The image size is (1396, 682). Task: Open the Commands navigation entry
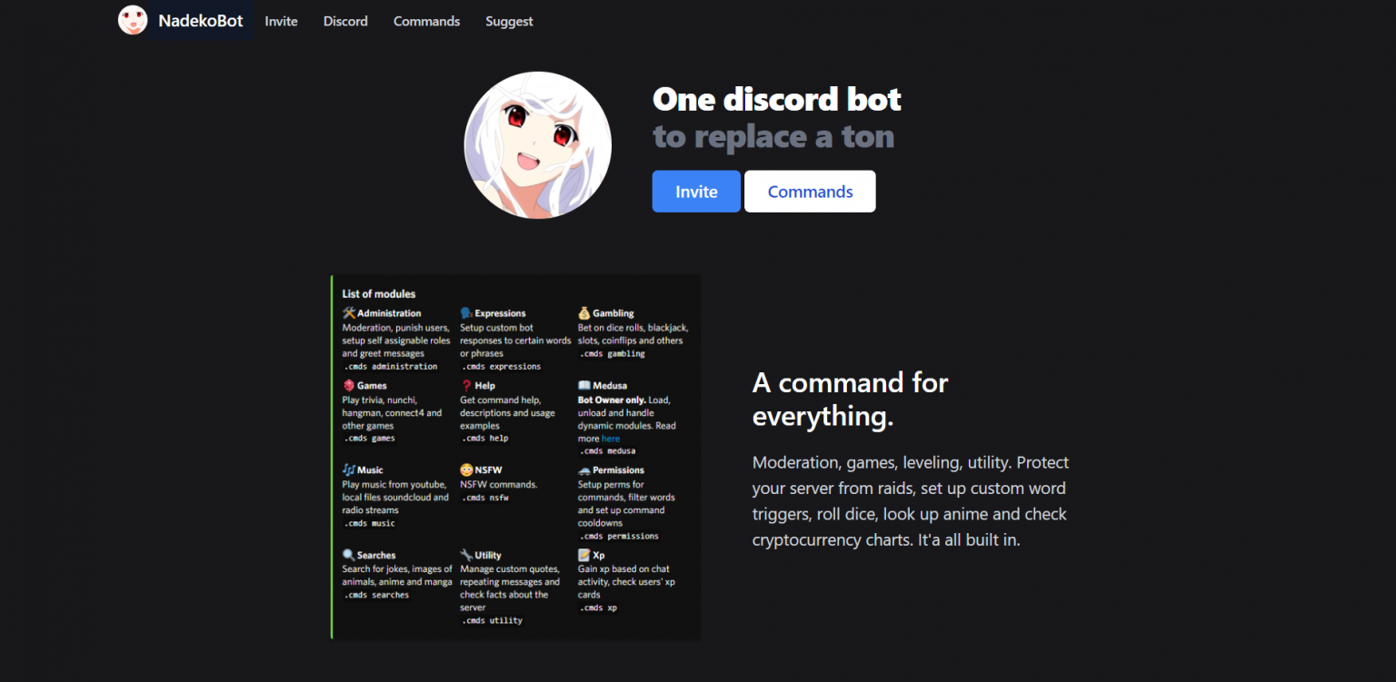pos(426,21)
